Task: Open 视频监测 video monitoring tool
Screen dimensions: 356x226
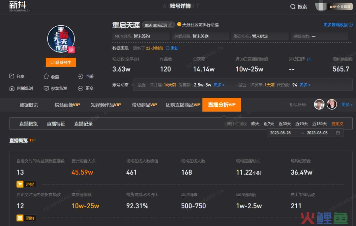Action: pos(47,88)
